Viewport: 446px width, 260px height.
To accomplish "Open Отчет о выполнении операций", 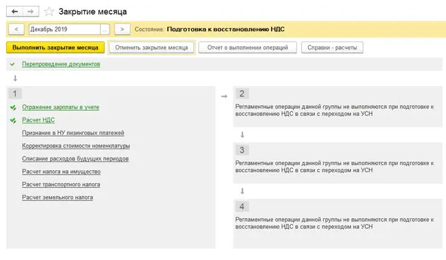I will [248, 47].
